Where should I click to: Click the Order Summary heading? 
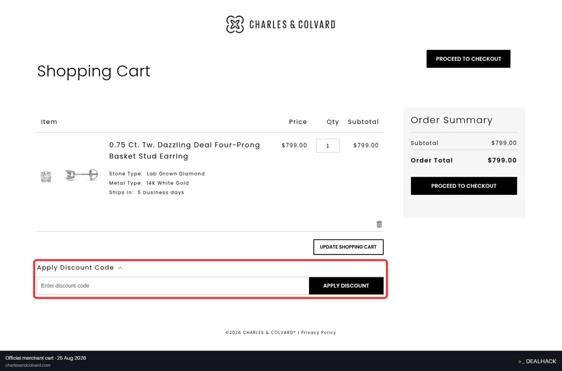click(451, 120)
